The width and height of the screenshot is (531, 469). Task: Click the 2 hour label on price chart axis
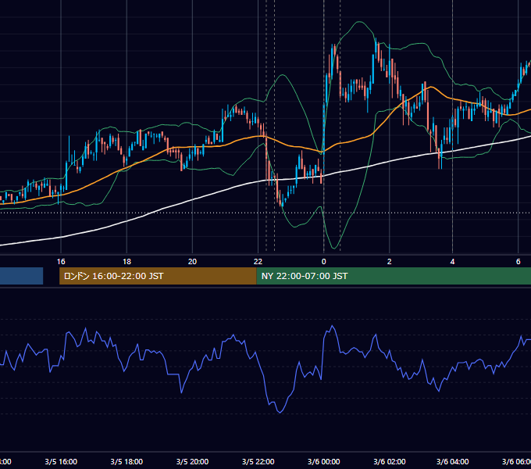click(x=390, y=262)
